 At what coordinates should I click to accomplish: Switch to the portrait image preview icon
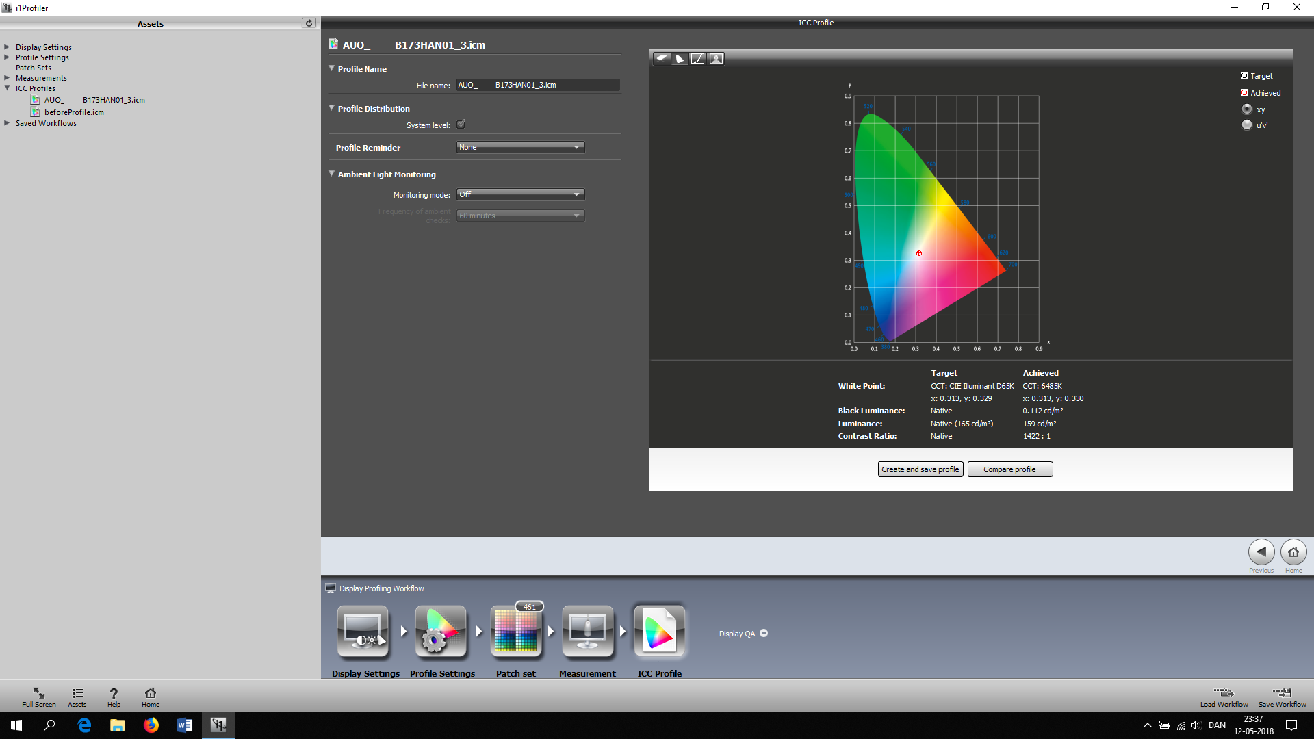click(x=716, y=59)
